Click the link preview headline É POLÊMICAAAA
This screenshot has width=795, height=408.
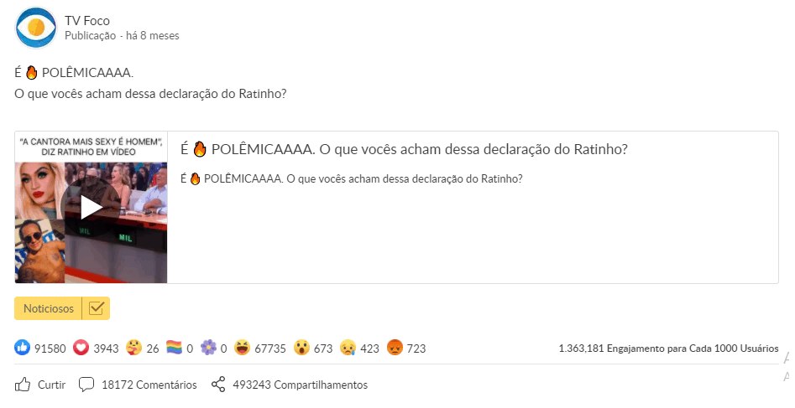click(405, 150)
